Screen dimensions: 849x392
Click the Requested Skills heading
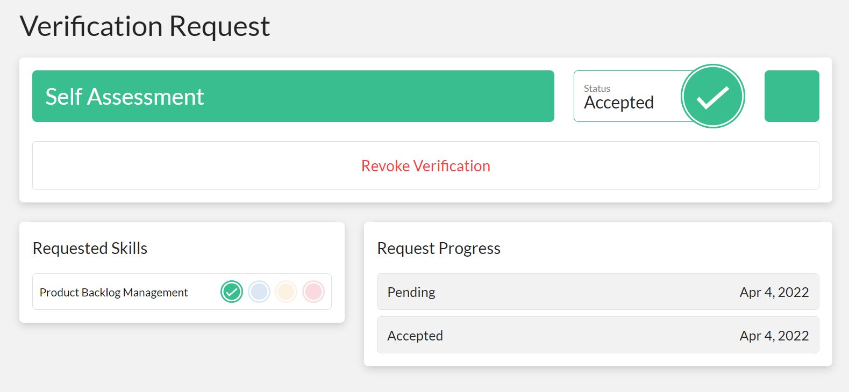90,248
